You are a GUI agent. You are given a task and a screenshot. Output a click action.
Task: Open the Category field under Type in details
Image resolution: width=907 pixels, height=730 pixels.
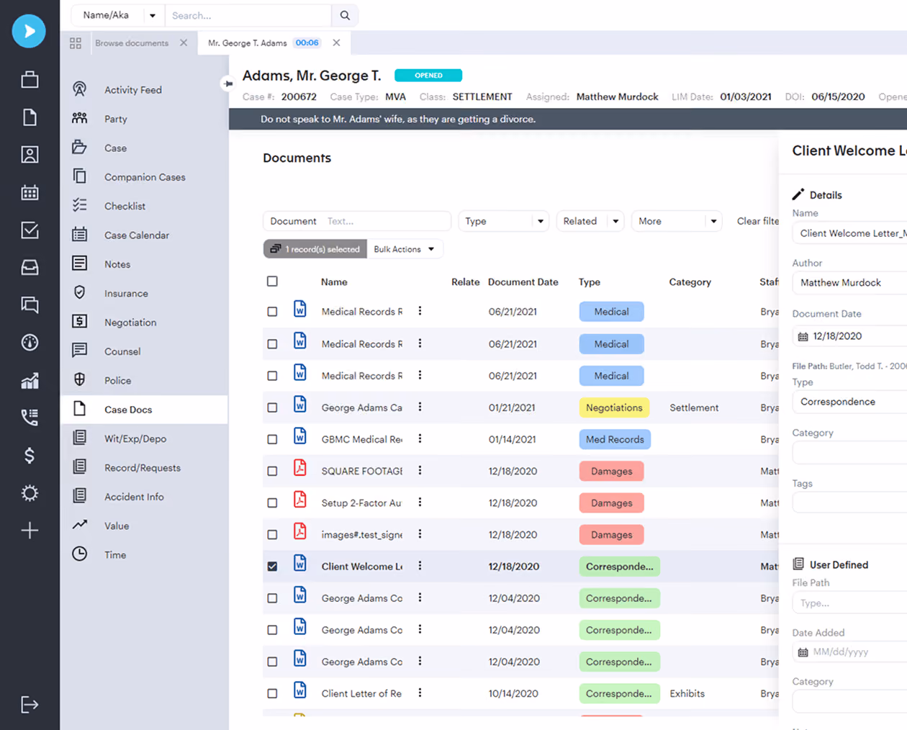849,453
